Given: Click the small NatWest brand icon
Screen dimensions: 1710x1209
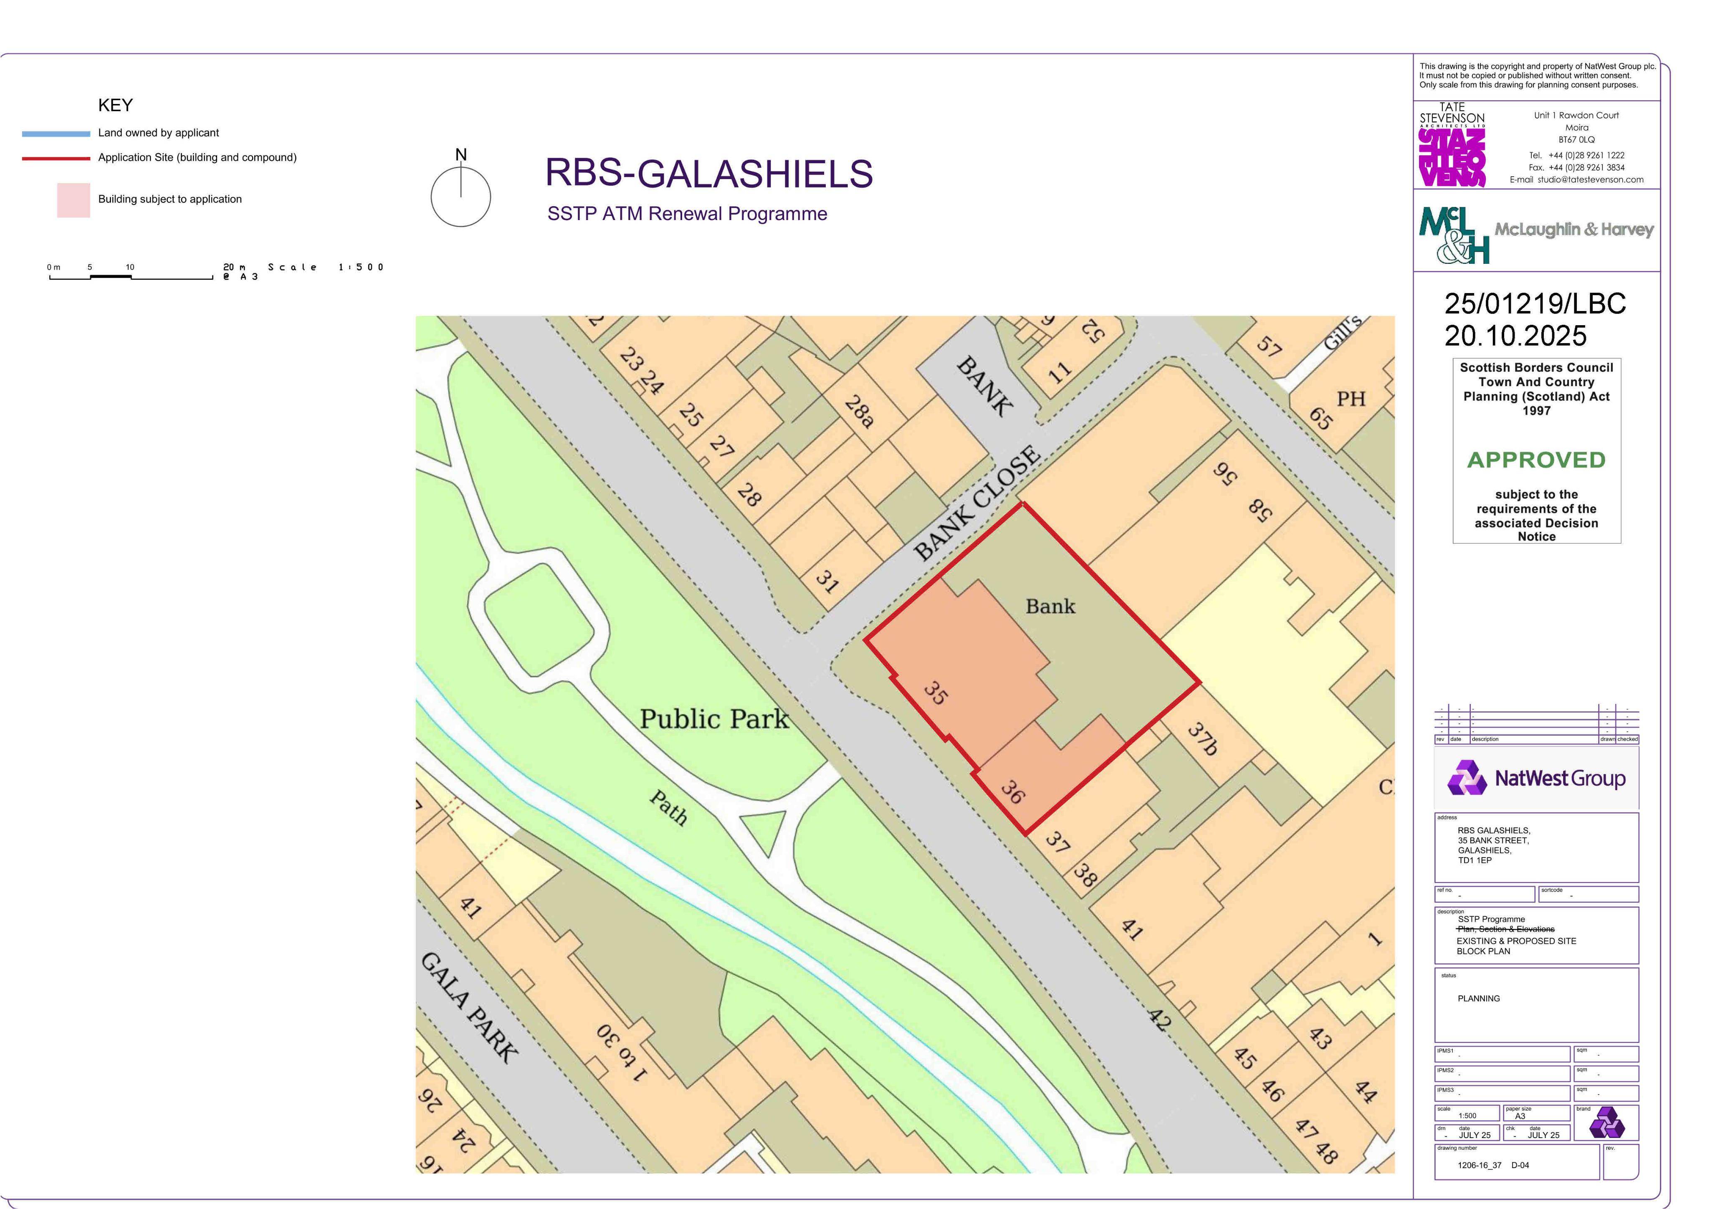Looking at the screenshot, I should coord(1607,1122).
